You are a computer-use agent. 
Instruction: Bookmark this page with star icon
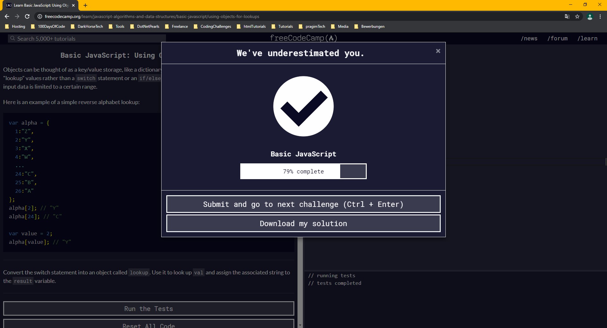click(x=577, y=16)
